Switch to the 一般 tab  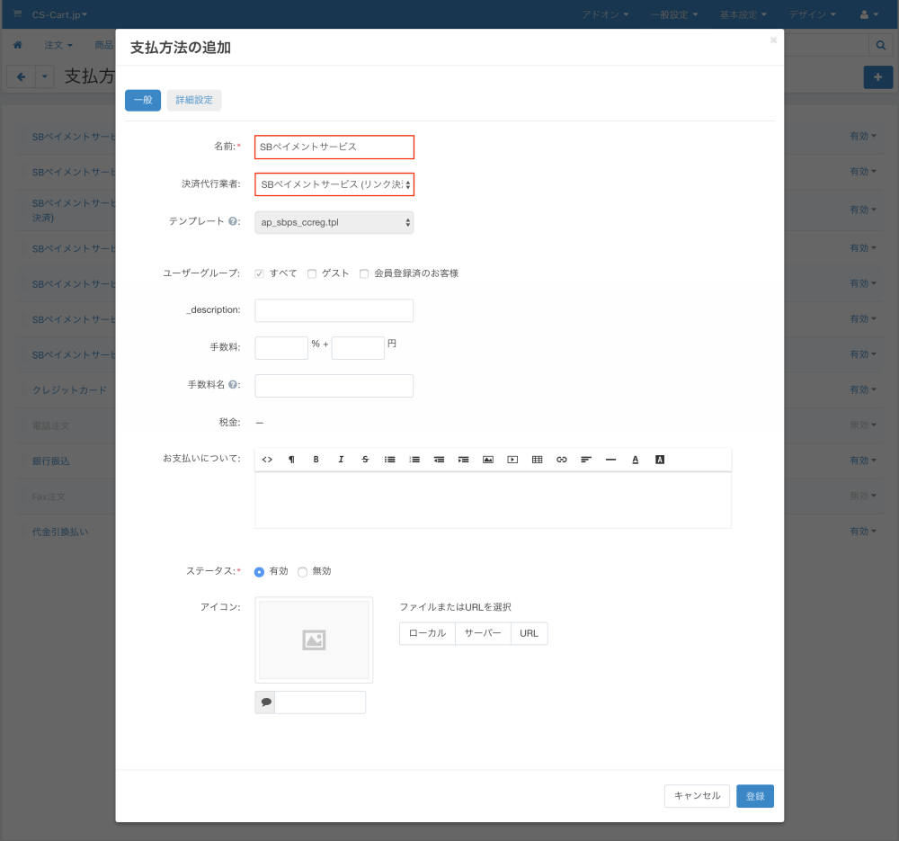click(x=143, y=101)
